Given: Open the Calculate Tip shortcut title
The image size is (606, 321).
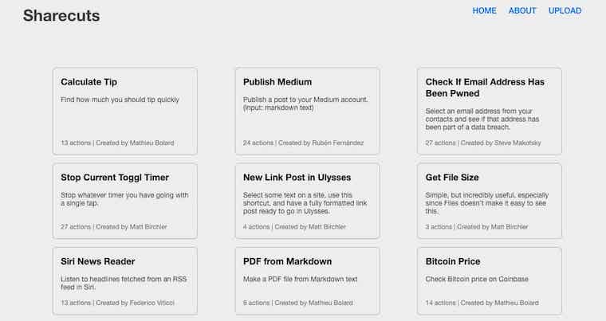Looking at the screenshot, I should point(89,82).
